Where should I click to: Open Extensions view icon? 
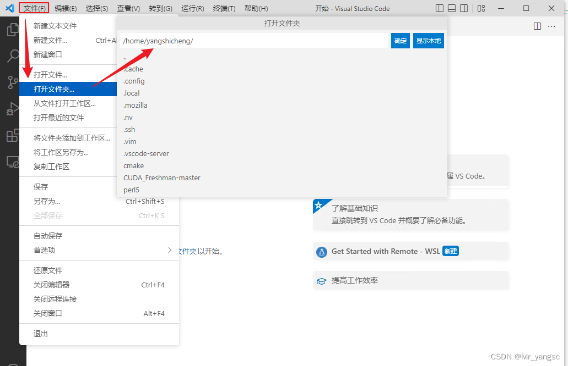(x=13, y=136)
